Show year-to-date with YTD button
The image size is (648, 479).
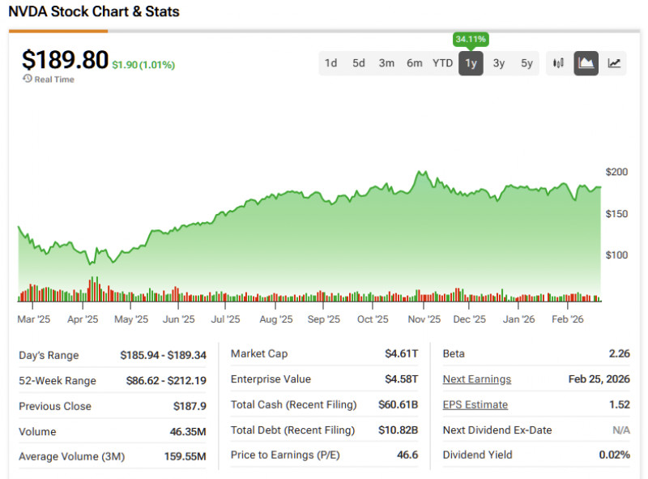(442, 63)
